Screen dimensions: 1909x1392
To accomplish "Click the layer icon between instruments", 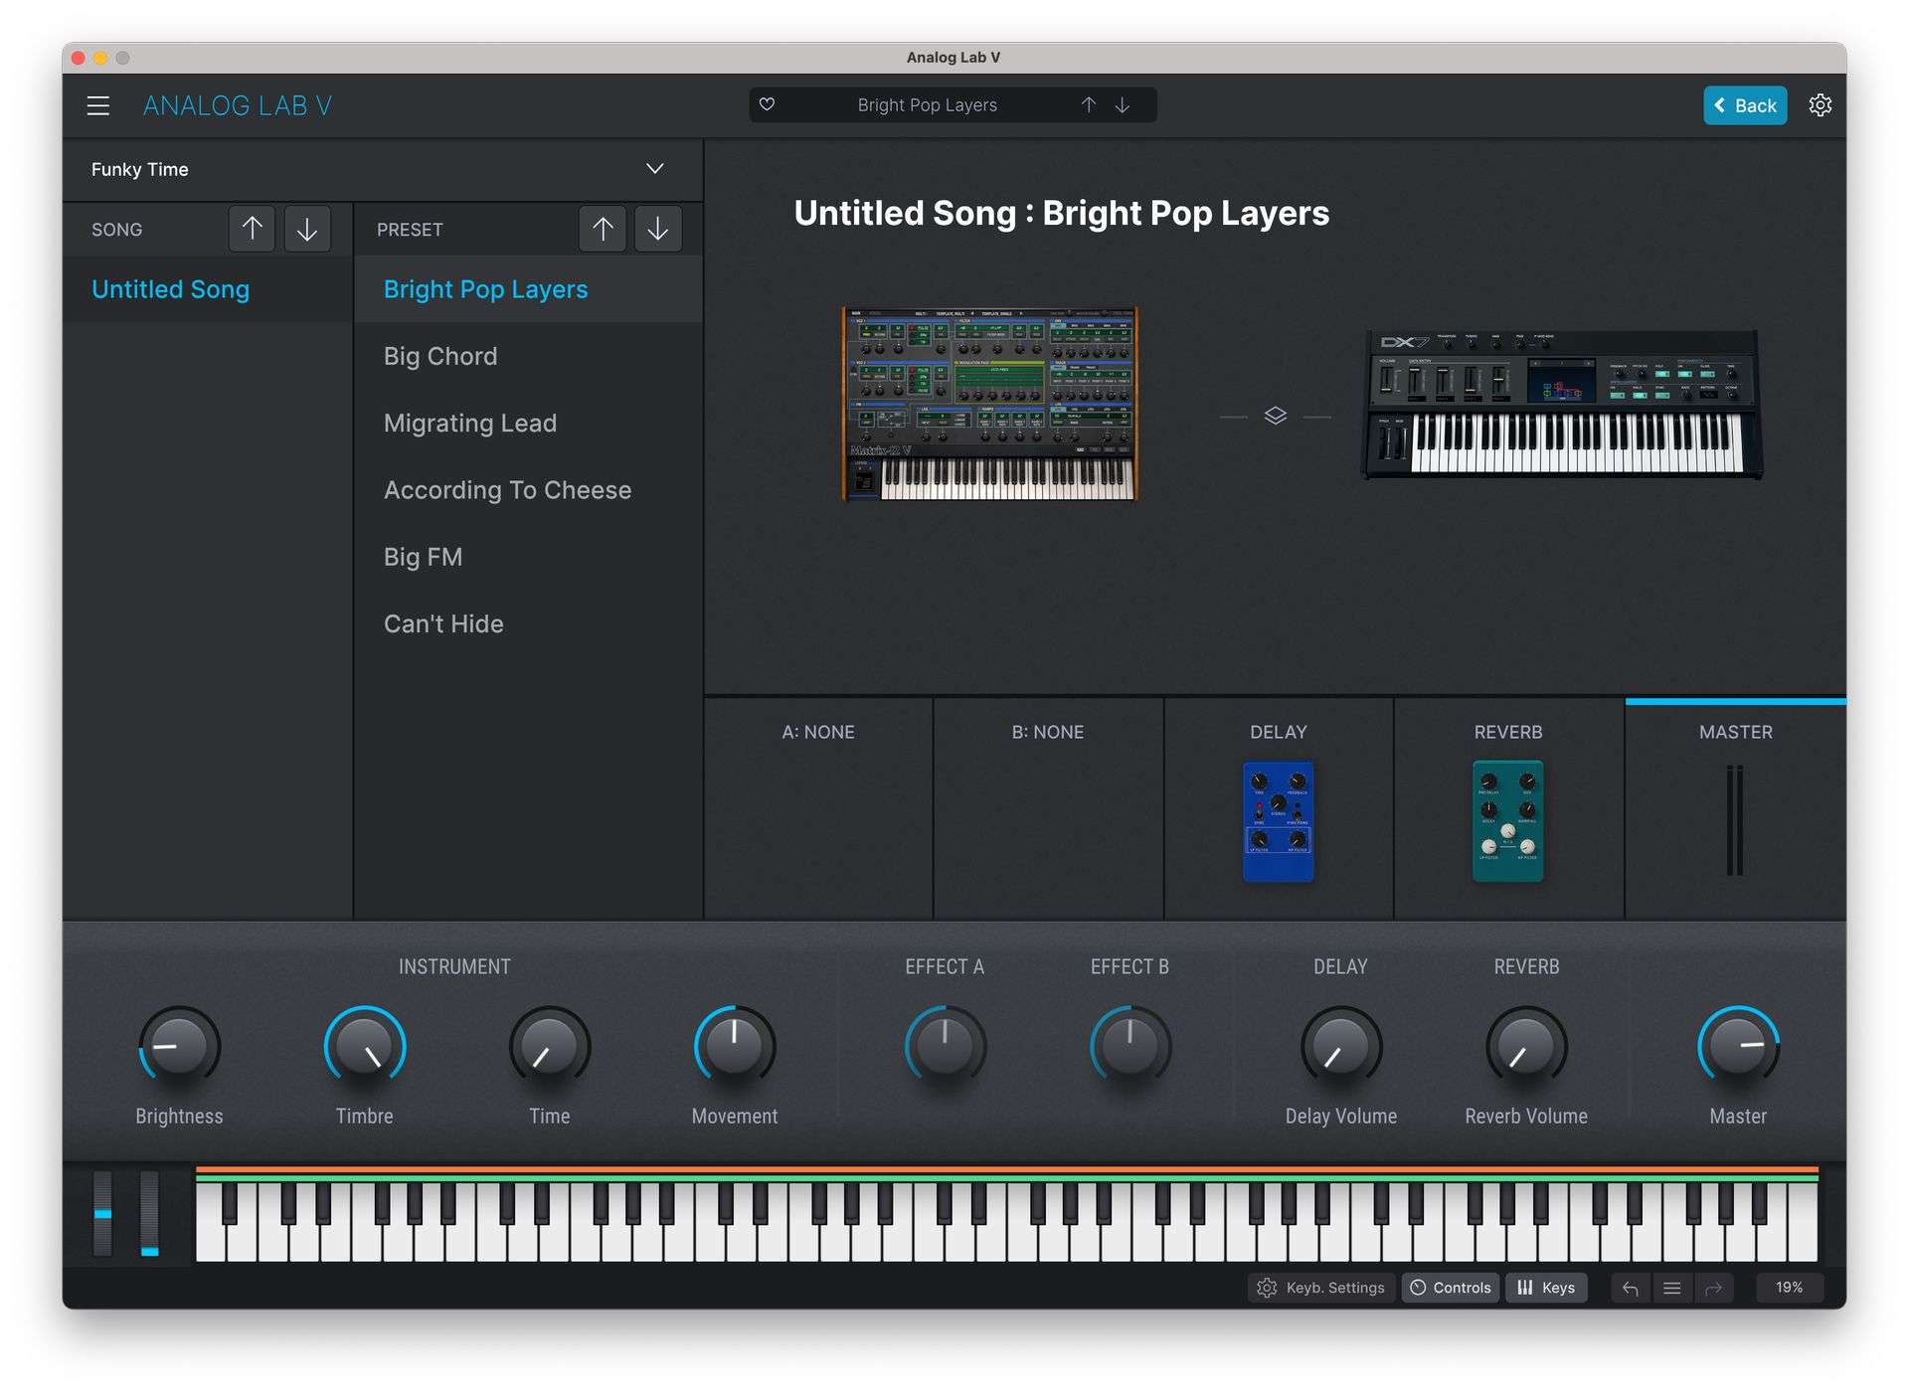I will pyautogui.click(x=1275, y=416).
